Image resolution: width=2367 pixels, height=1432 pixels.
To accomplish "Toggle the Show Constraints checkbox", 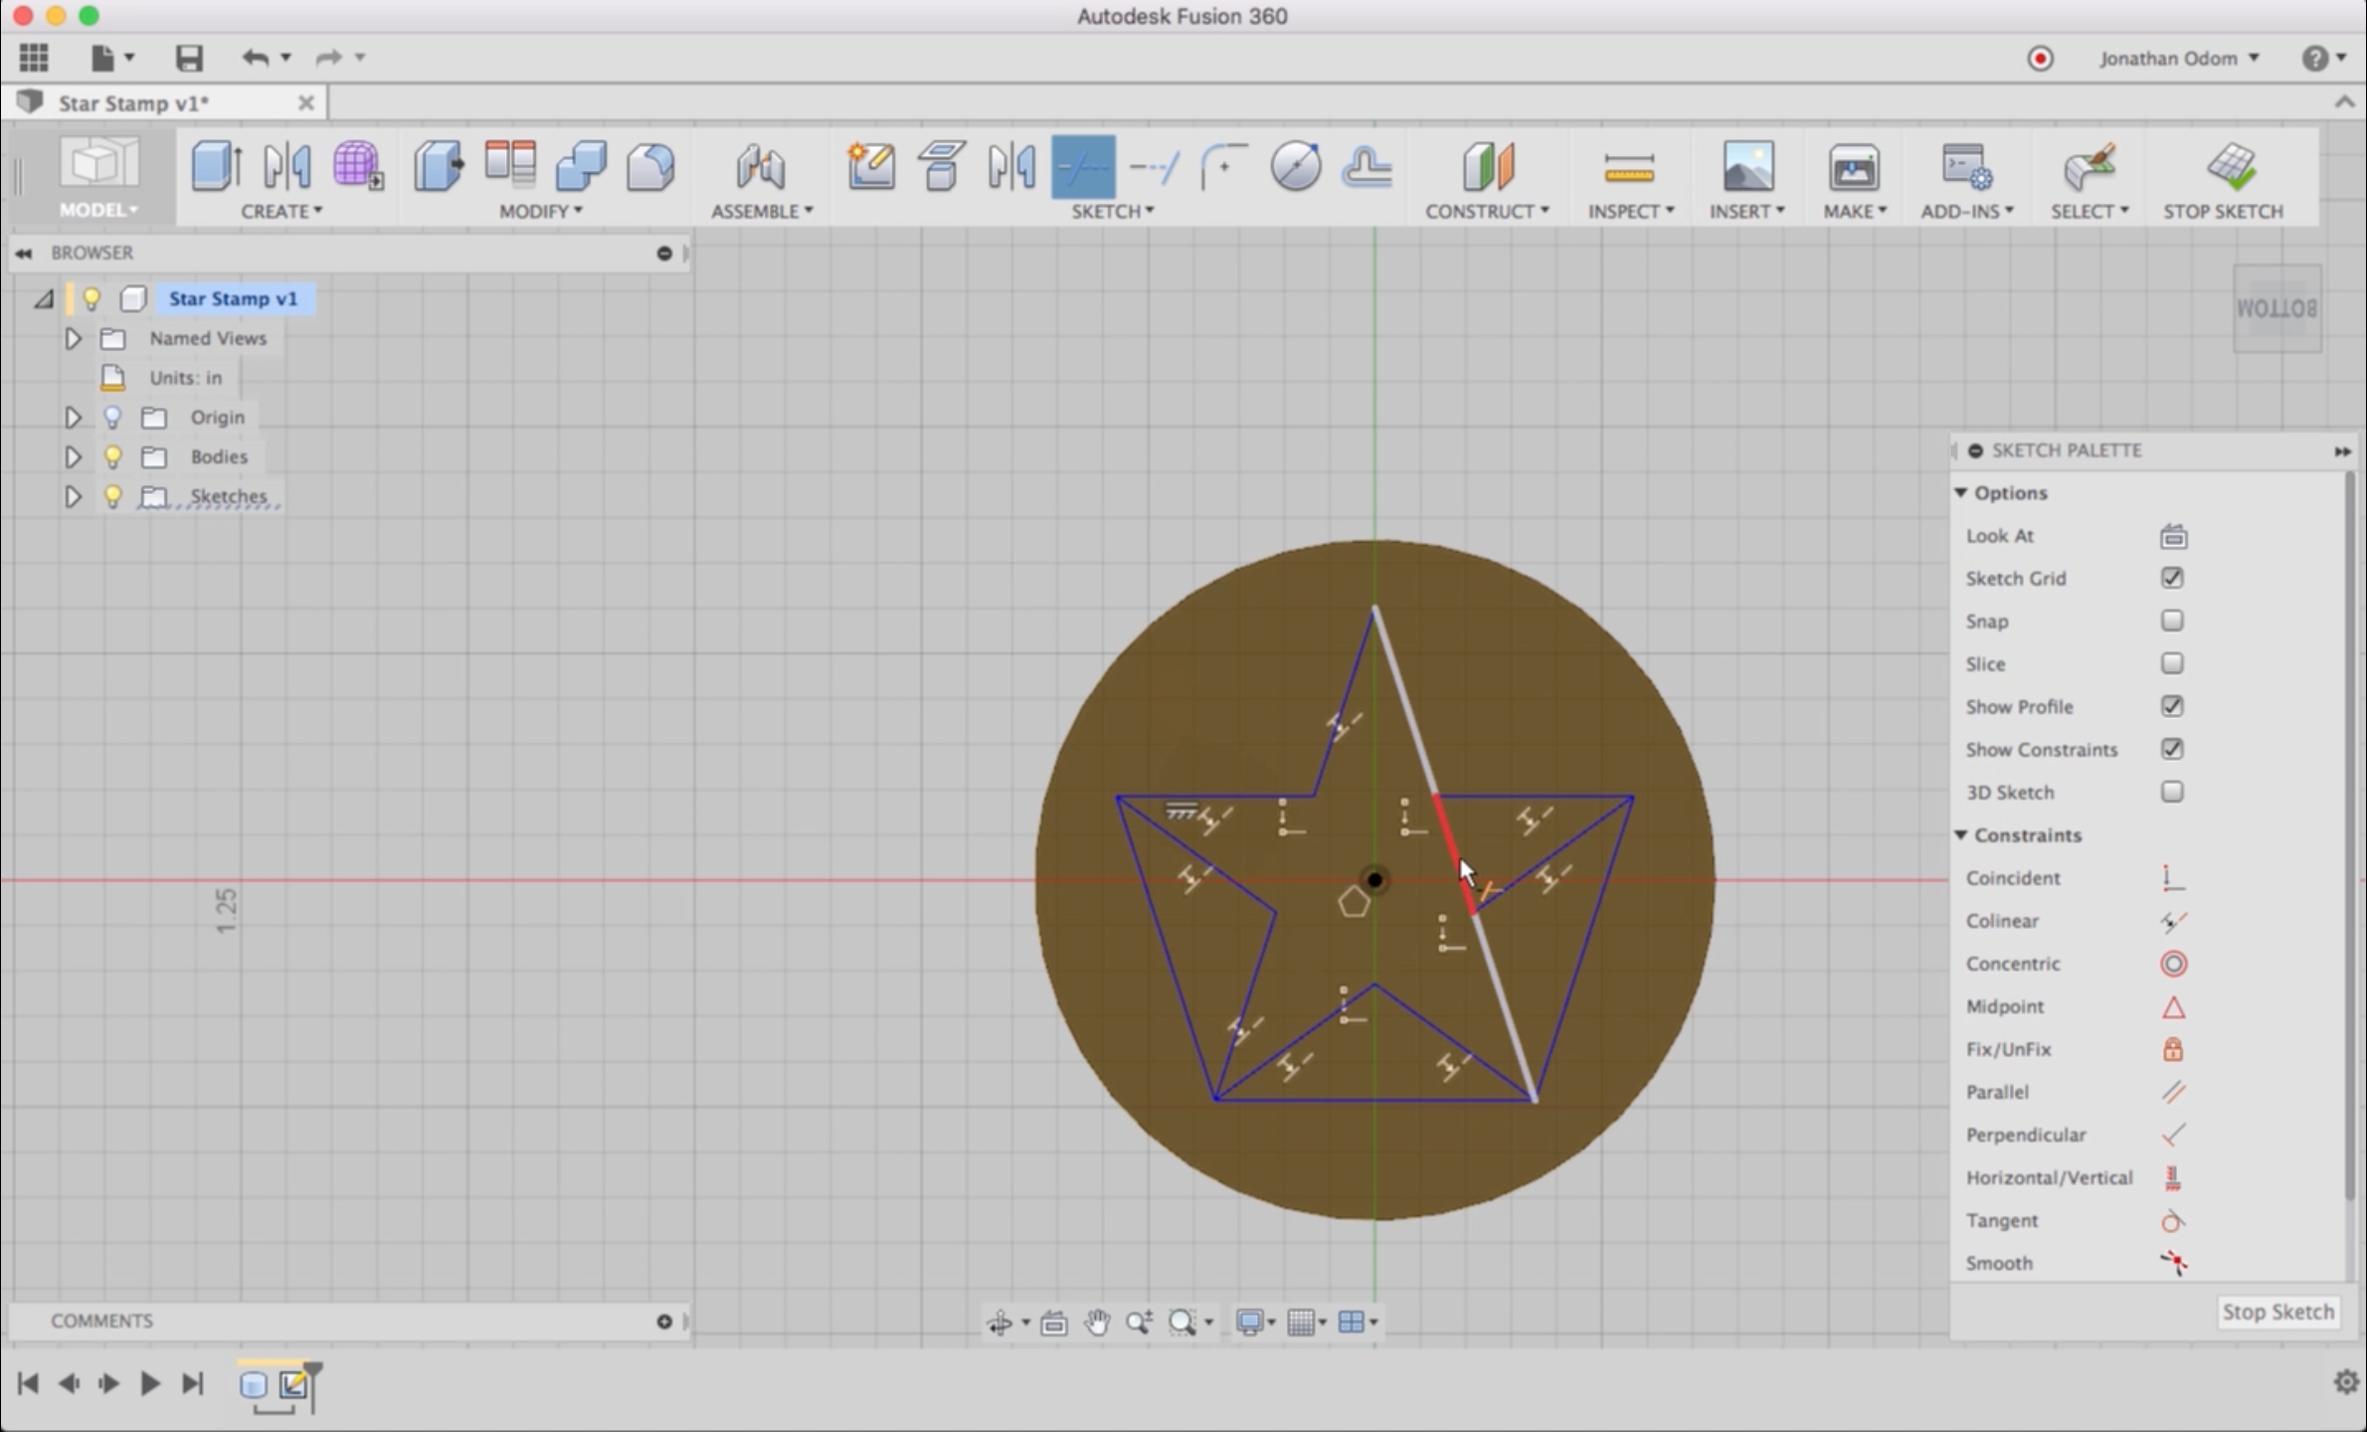I will click(x=2172, y=749).
